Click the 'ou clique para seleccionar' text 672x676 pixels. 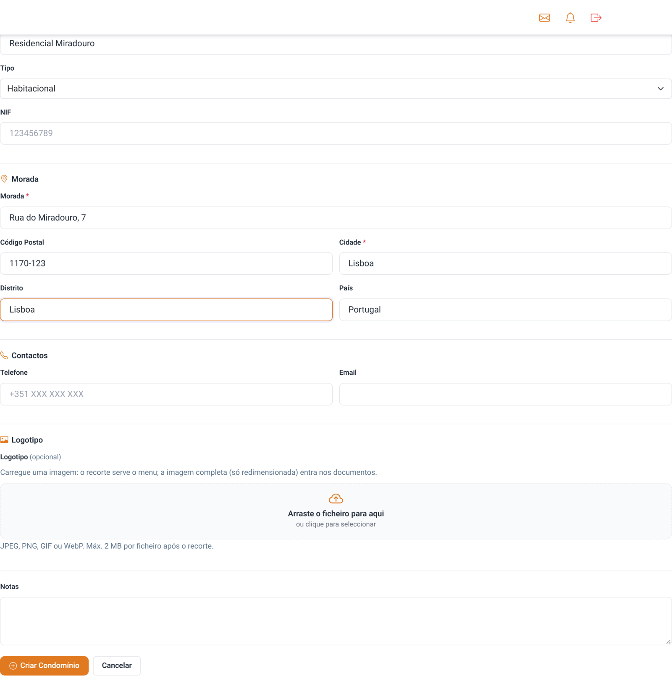click(336, 524)
